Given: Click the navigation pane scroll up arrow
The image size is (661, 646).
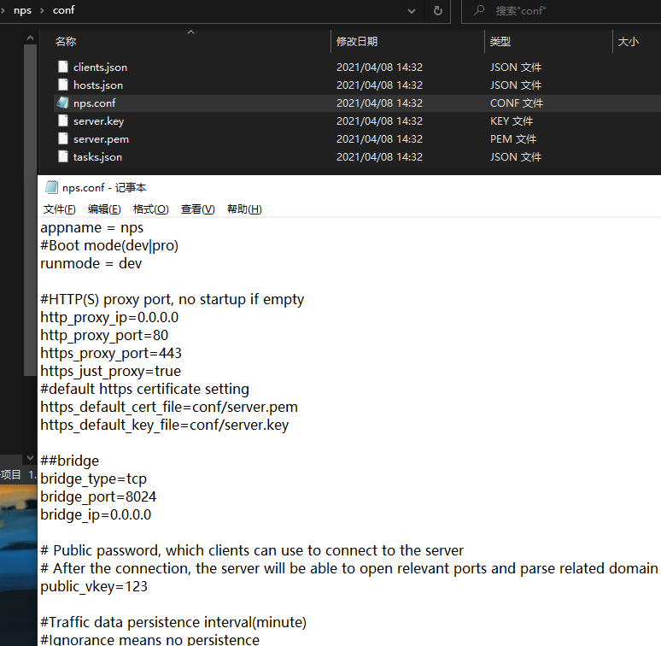Looking at the screenshot, I should pyautogui.click(x=30, y=38).
